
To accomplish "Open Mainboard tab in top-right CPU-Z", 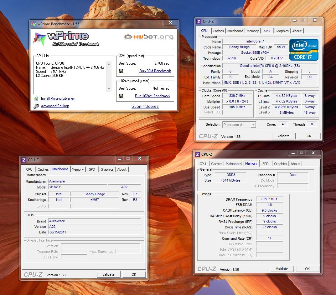I will (235, 31).
